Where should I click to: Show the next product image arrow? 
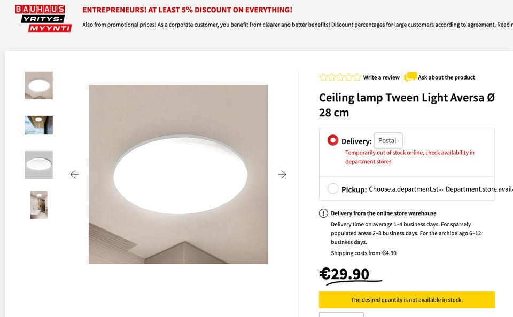tap(282, 175)
